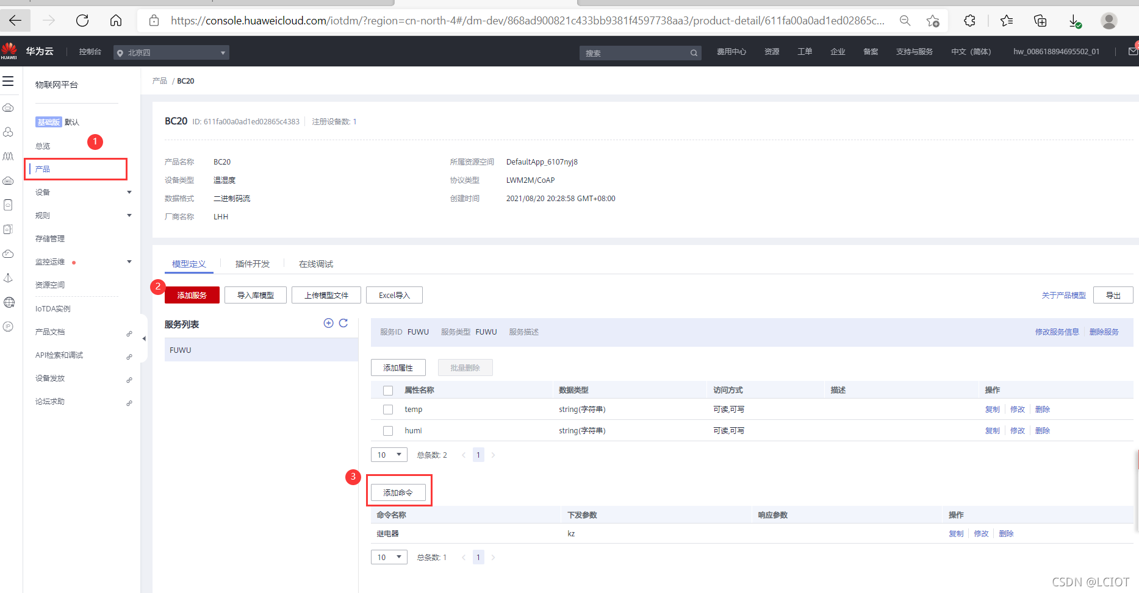1139x593 pixels.
Task: Add a new service with the plus circle icon
Action: (x=328, y=323)
